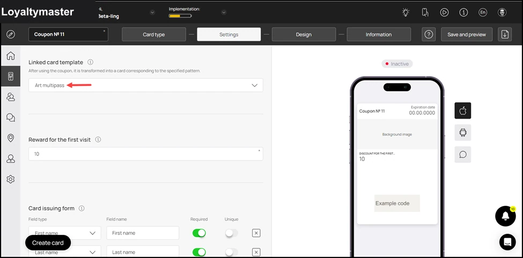Open the notification bell with badge
The width and height of the screenshot is (523, 258).
click(505, 216)
